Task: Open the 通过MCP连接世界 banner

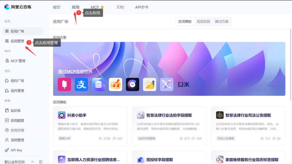Action: tap(169, 69)
